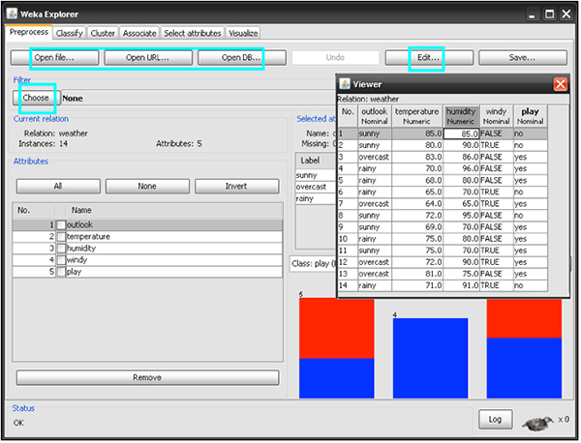Click the red segment of the first histogram bar
This screenshot has height=443, width=581.
point(336,328)
